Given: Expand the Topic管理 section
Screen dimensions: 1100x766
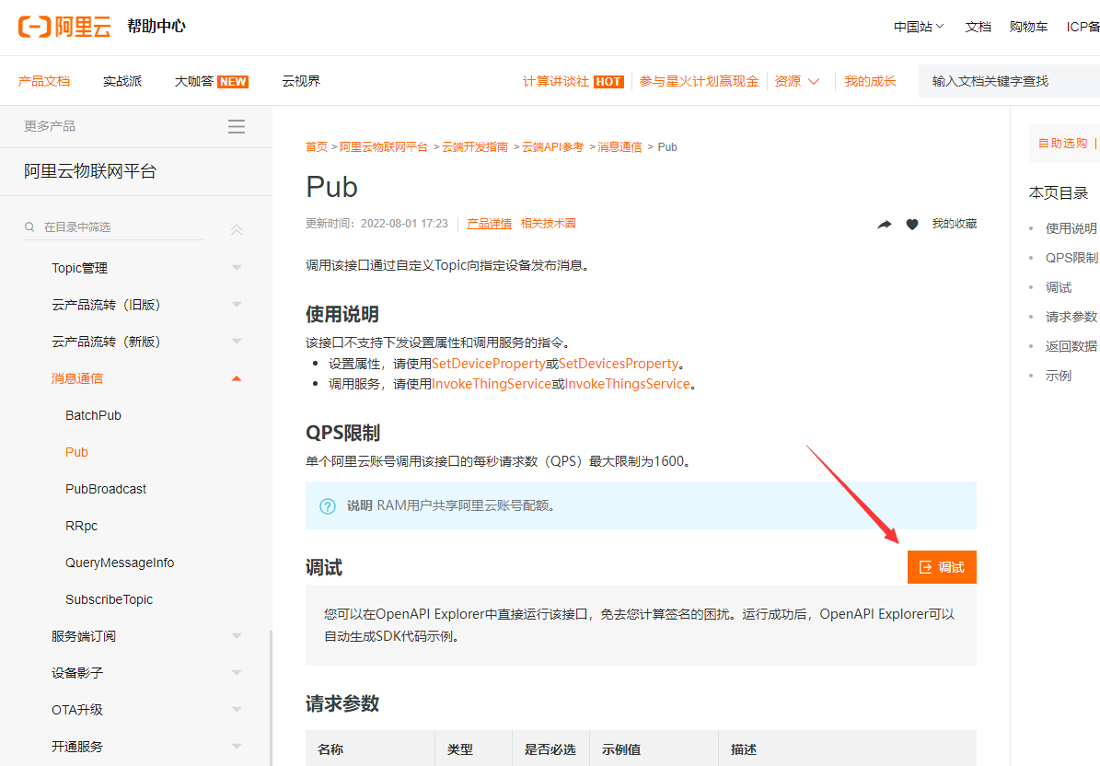Looking at the screenshot, I should (237, 267).
